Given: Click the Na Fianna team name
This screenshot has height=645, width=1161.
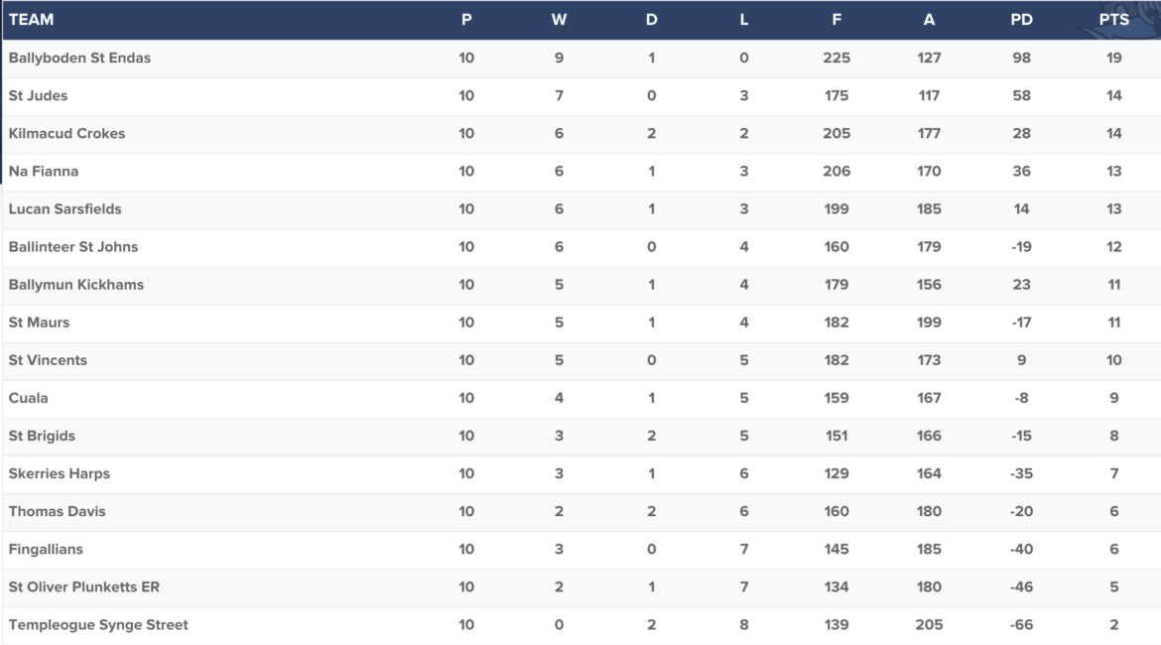Looking at the screenshot, I should [x=43, y=171].
